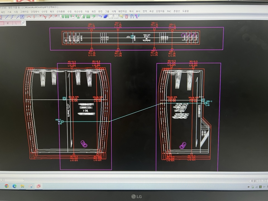Open the 단점이동 menu

coord(160,11)
